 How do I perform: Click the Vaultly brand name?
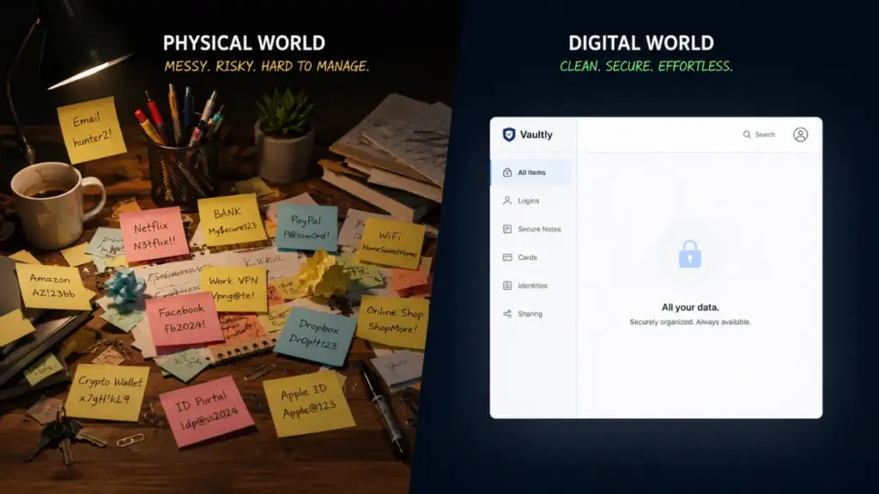tap(536, 135)
